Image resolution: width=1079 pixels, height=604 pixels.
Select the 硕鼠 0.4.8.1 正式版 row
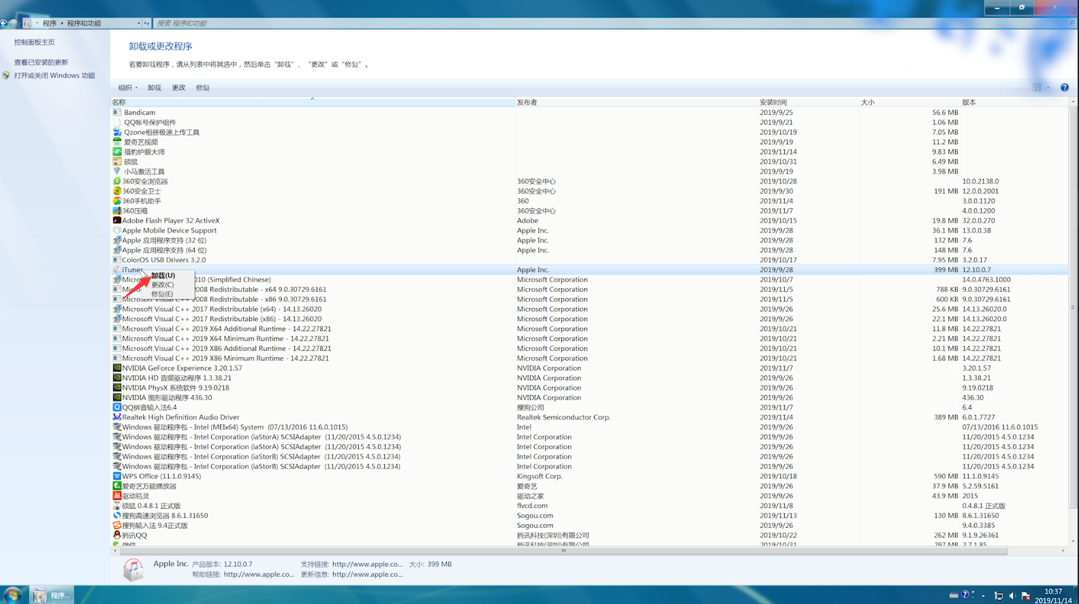(589, 506)
